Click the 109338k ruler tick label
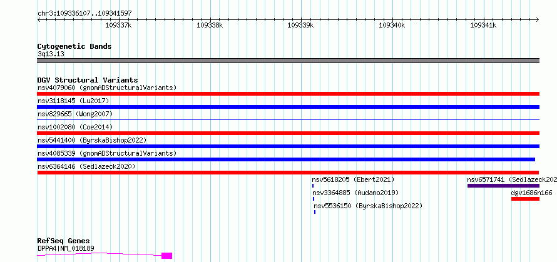 (x=210, y=25)
